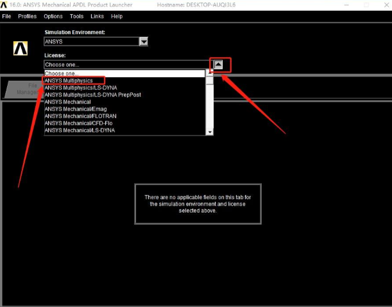
Task: Collapse the License dropdown with arrow button
Action: pyautogui.click(x=218, y=65)
